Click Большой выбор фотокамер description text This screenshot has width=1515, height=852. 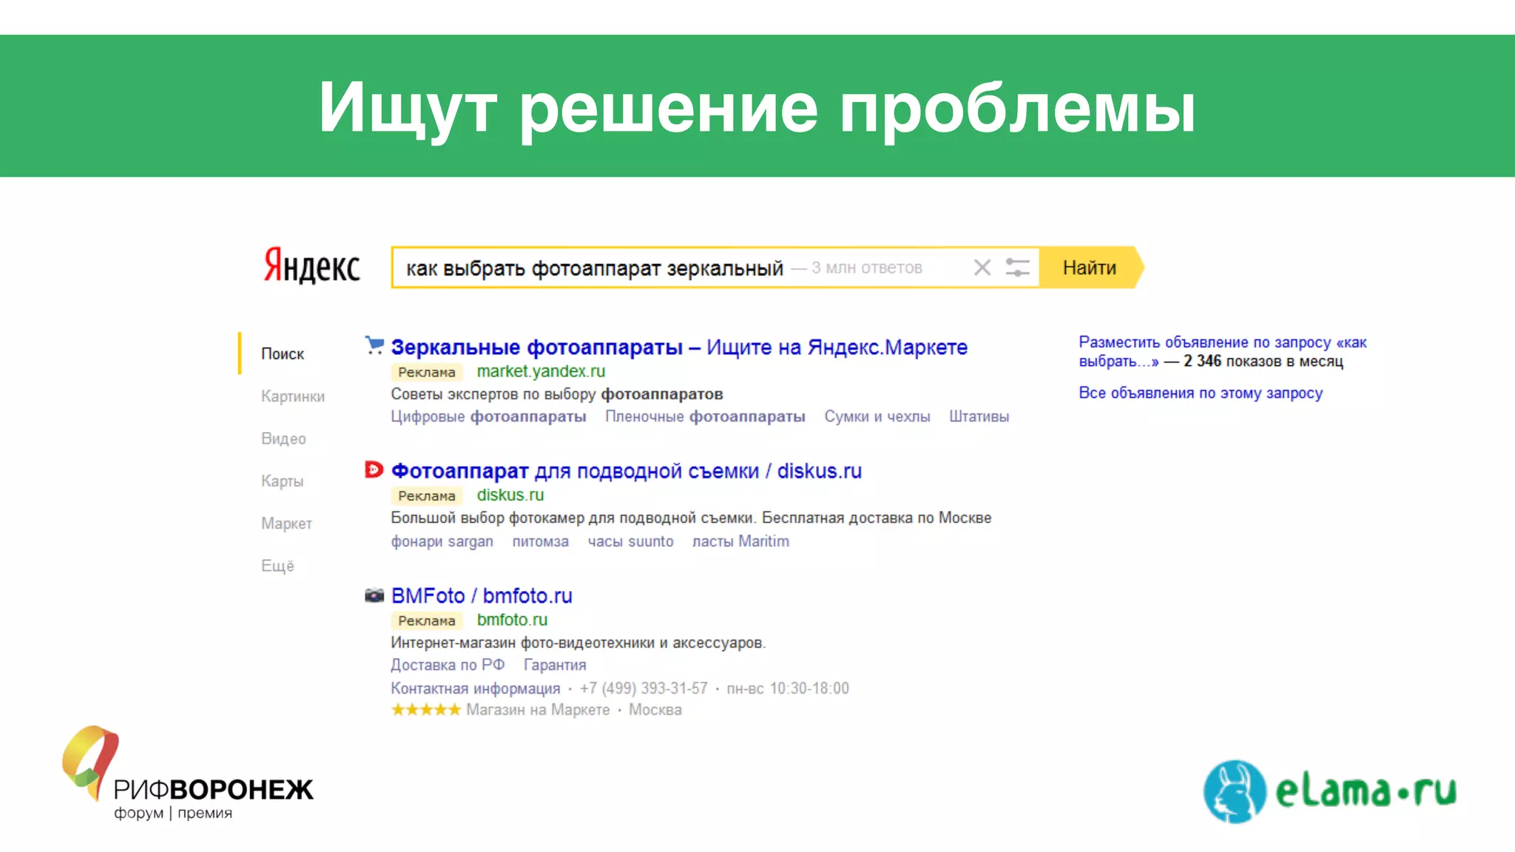pos(691,518)
